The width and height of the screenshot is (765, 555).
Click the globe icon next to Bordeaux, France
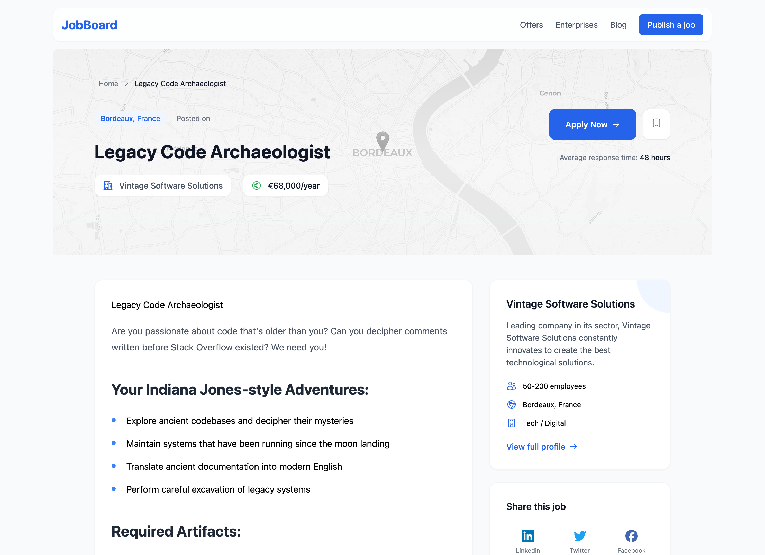point(511,404)
